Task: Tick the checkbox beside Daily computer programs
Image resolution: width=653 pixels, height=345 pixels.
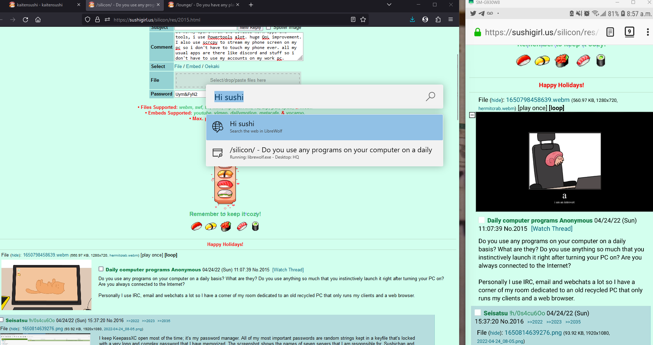Action: (101, 269)
